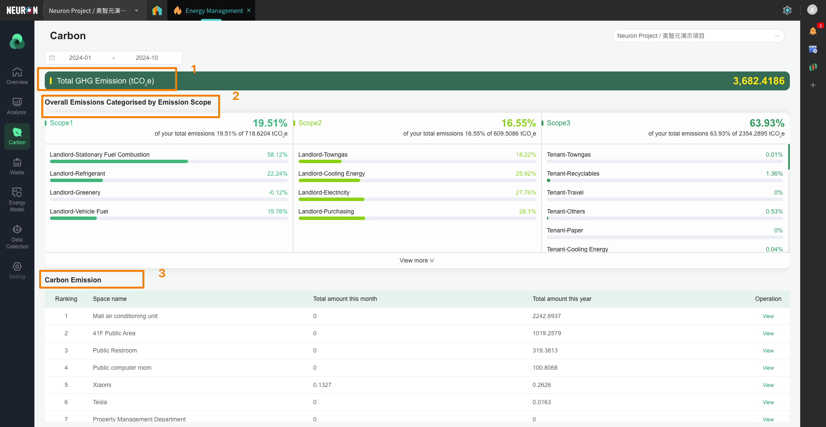The image size is (826, 427).
Task: View details for Public Restroom
Action: pos(768,351)
